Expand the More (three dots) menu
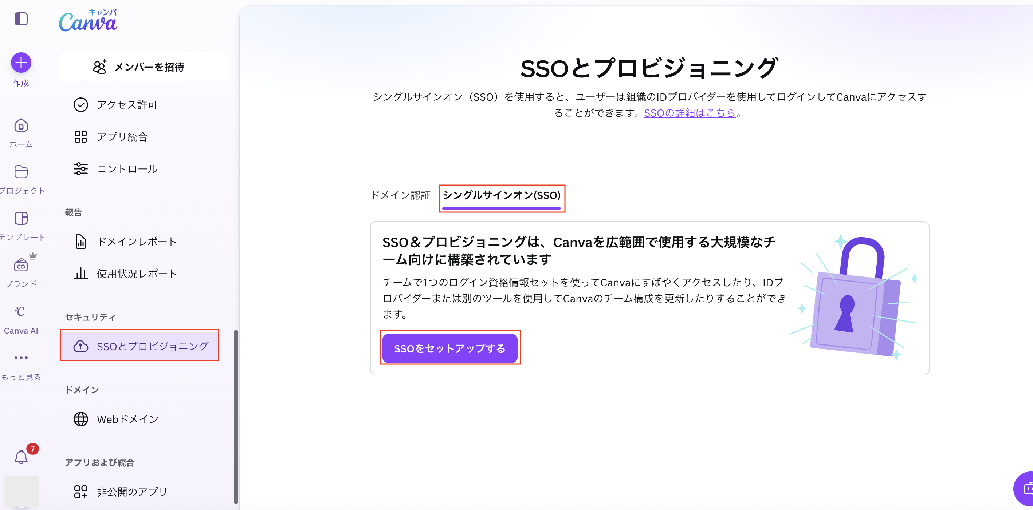Screen dimensions: 1033x510 [21, 358]
